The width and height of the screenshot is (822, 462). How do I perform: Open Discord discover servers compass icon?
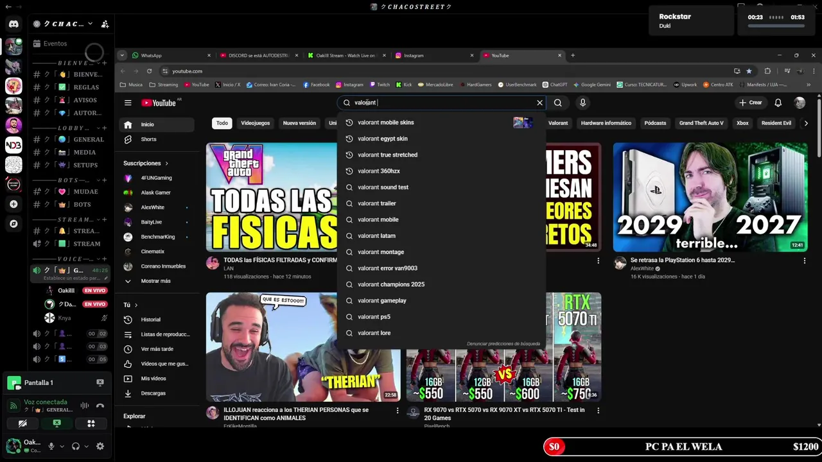pos(13,224)
